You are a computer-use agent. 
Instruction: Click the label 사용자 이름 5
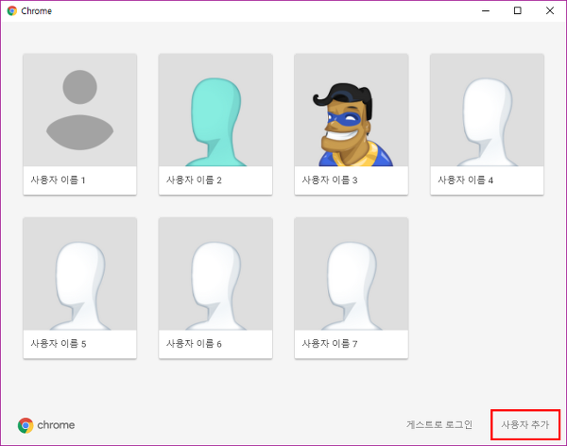pos(59,344)
